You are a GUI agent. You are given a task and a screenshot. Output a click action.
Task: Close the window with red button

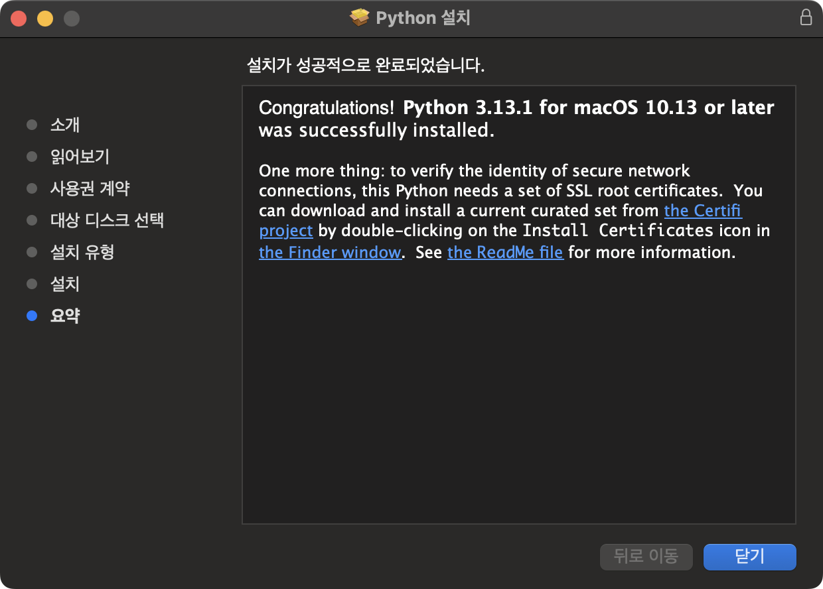(19, 18)
